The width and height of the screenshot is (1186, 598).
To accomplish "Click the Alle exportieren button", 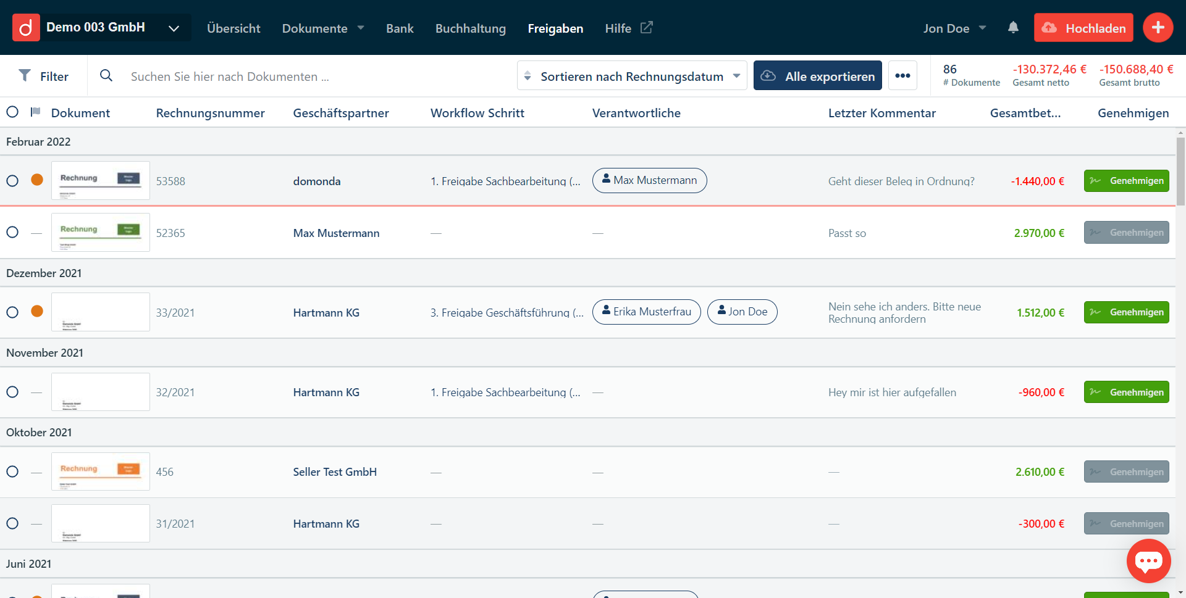I will coord(817,76).
